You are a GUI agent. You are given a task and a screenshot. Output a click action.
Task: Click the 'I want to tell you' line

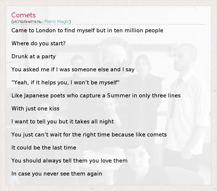[x=62, y=122]
